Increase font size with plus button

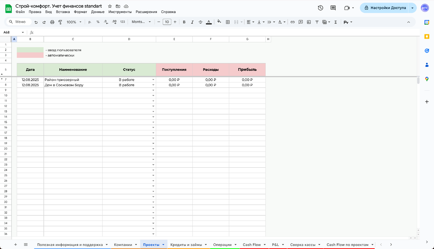(175, 22)
